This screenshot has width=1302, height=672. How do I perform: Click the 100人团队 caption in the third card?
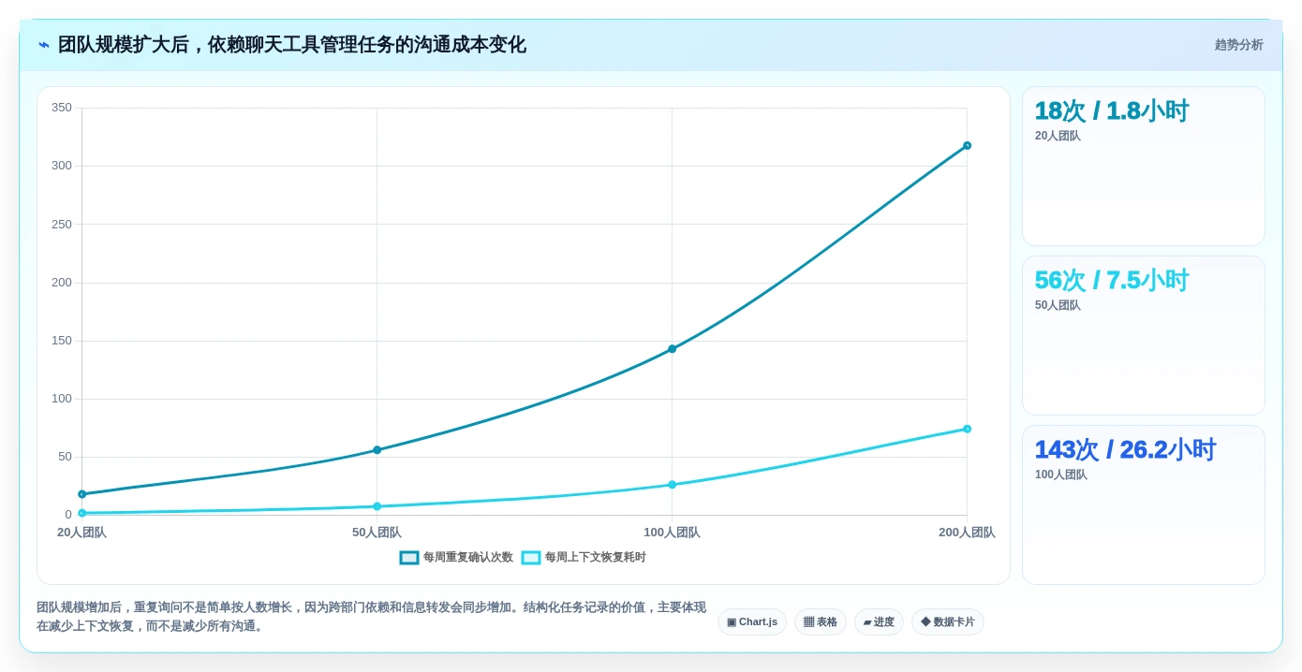tap(1060, 475)
